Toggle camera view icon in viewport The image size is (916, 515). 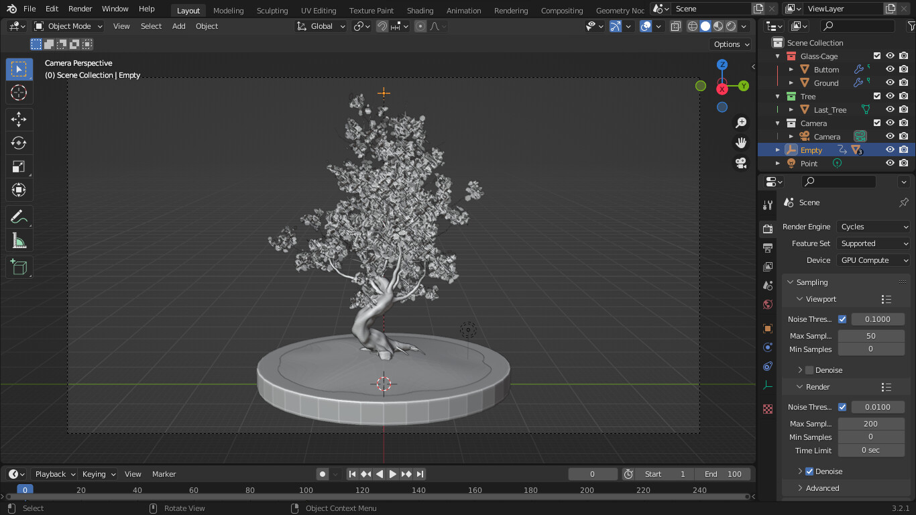(x=741, y=163)
